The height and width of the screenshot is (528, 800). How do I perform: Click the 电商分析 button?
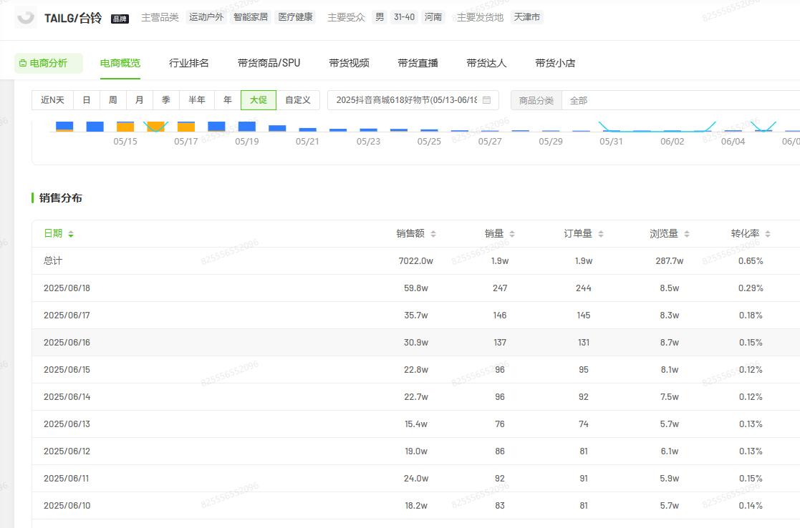[x=48, y=63]
